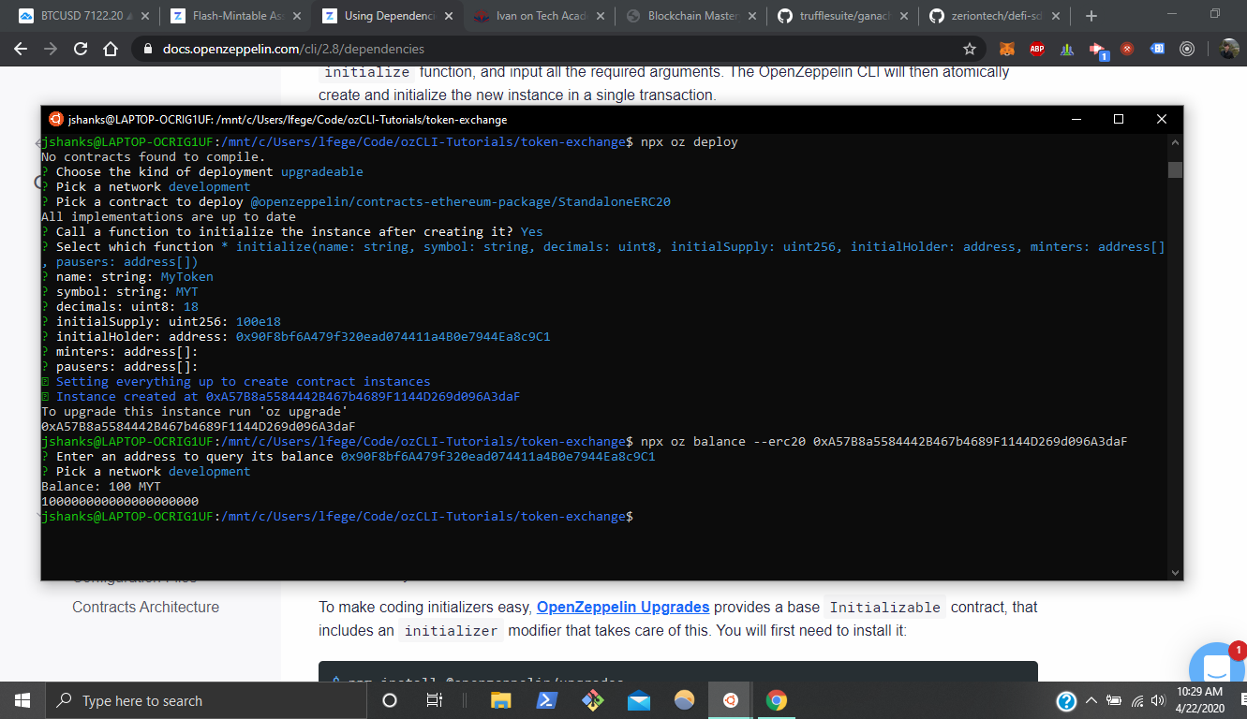This screenshot has height=719, width=1247.
Task: Click the terminal scroll up arrow
Action: coord(1175,142)
